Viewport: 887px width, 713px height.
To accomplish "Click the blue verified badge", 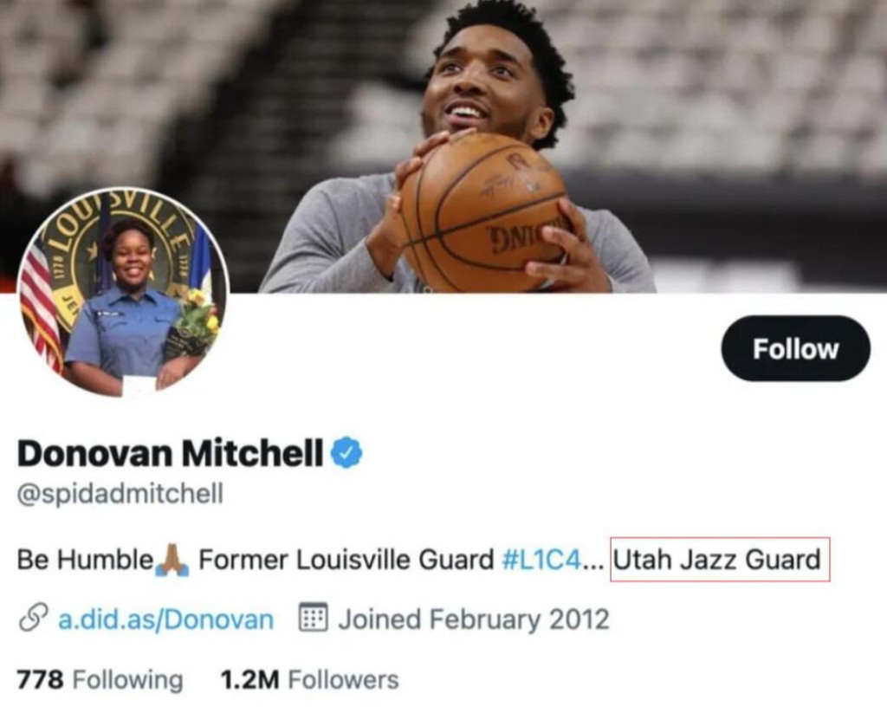I will click(346, 453).
